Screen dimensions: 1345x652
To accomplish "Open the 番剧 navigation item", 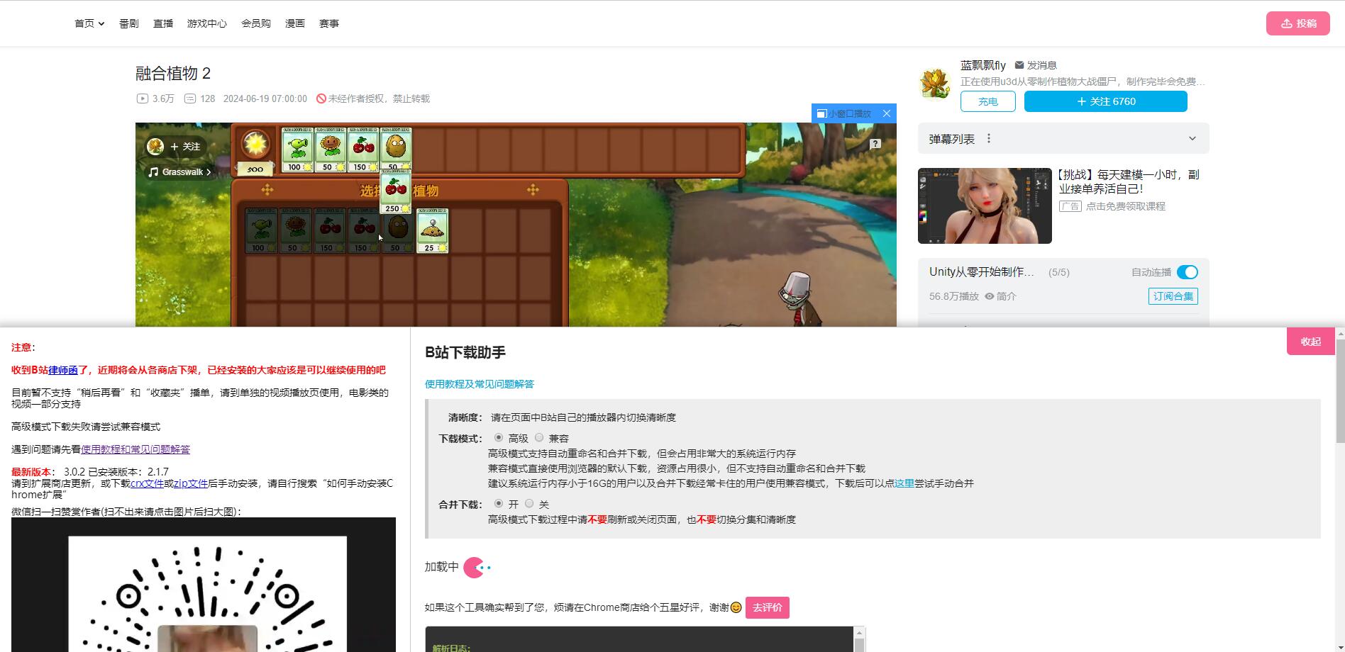I will tap(129, 23).
